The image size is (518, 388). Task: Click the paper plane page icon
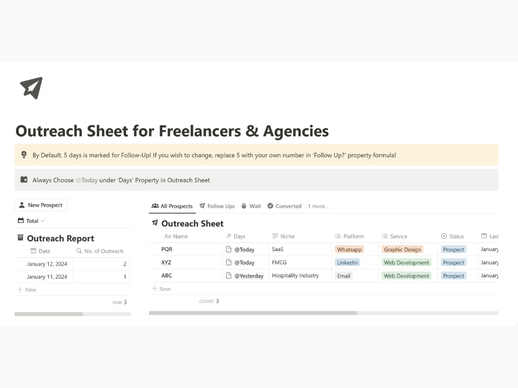point(32,88)
